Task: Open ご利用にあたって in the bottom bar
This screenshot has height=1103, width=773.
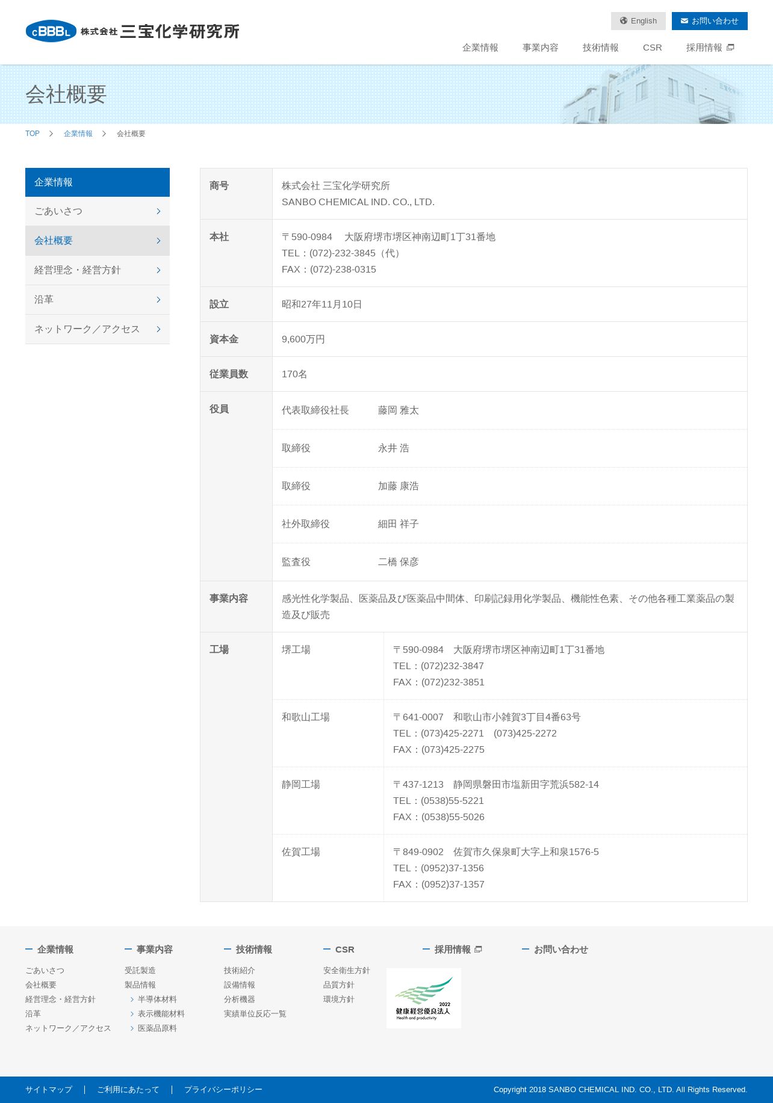Action: [128, 1090]
